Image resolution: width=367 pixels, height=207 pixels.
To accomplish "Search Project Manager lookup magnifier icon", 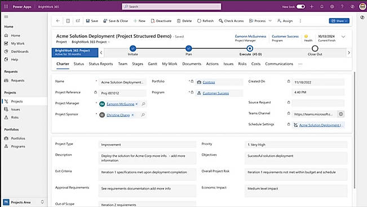I will click(x=144, y=104).
